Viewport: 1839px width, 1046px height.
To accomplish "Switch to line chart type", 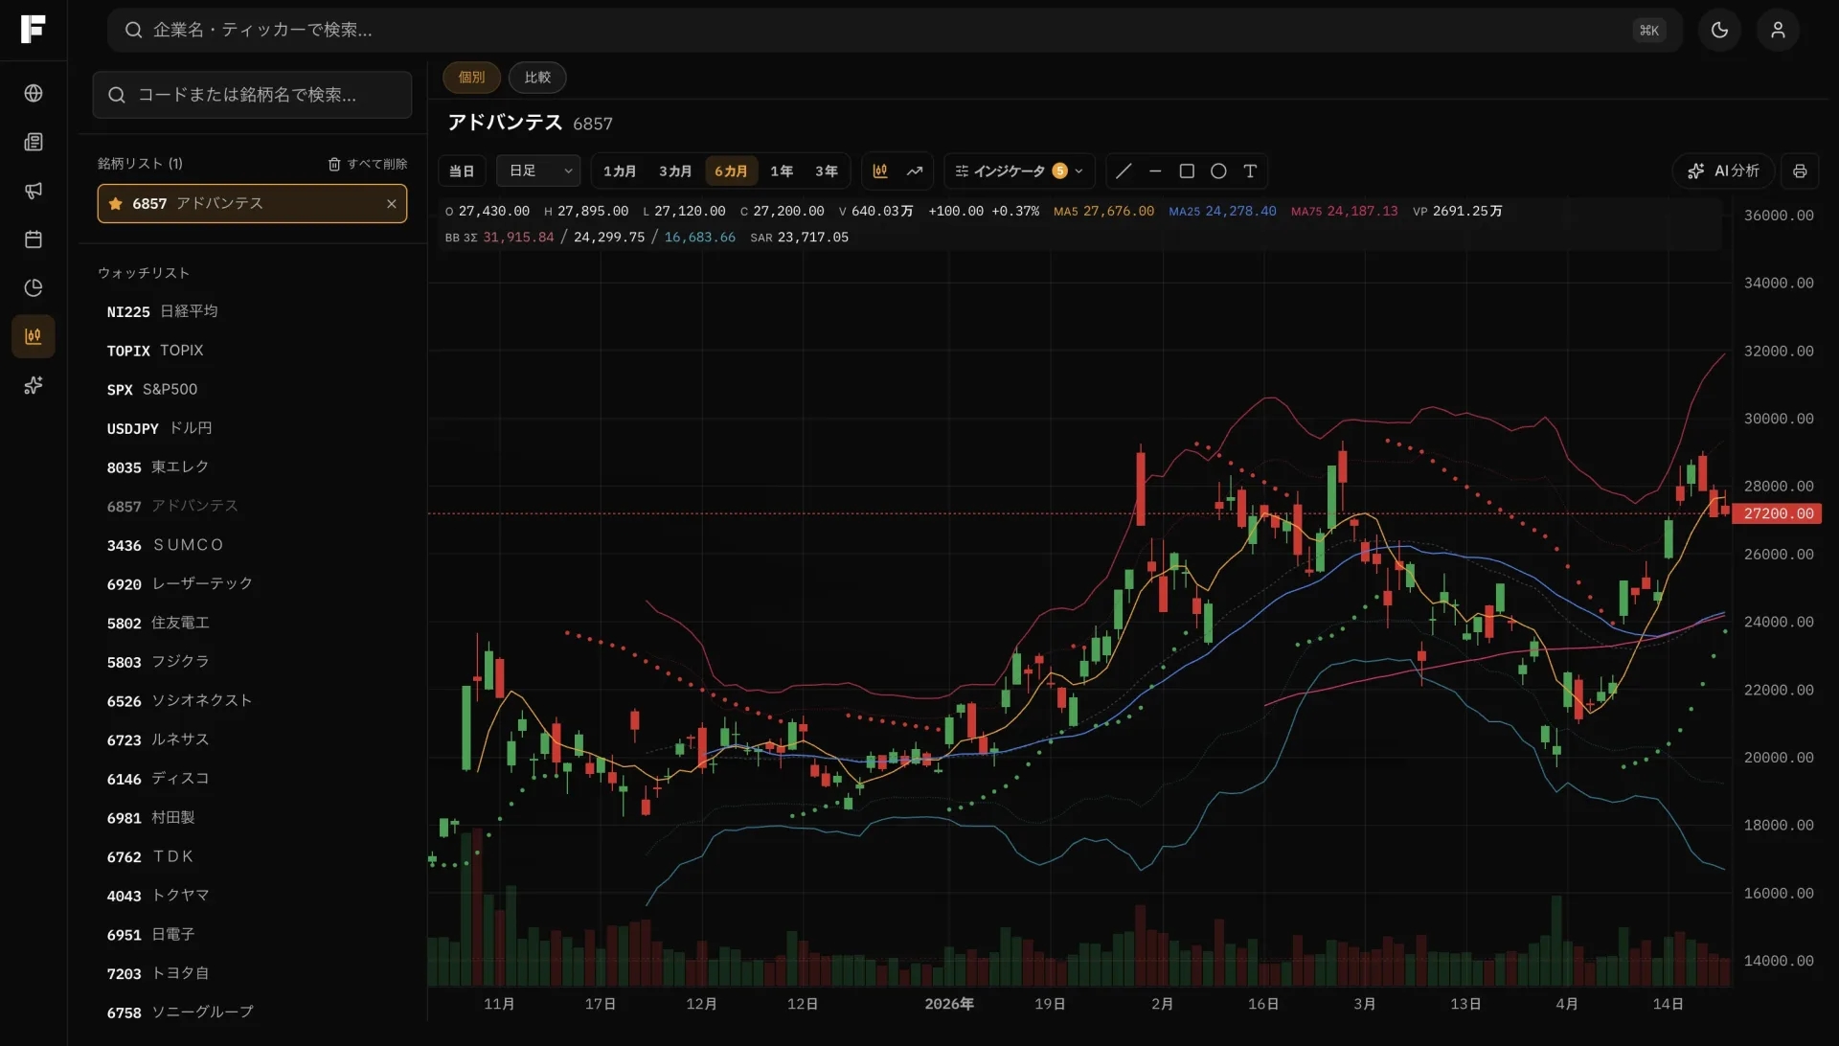I will (x=915, y=171).
